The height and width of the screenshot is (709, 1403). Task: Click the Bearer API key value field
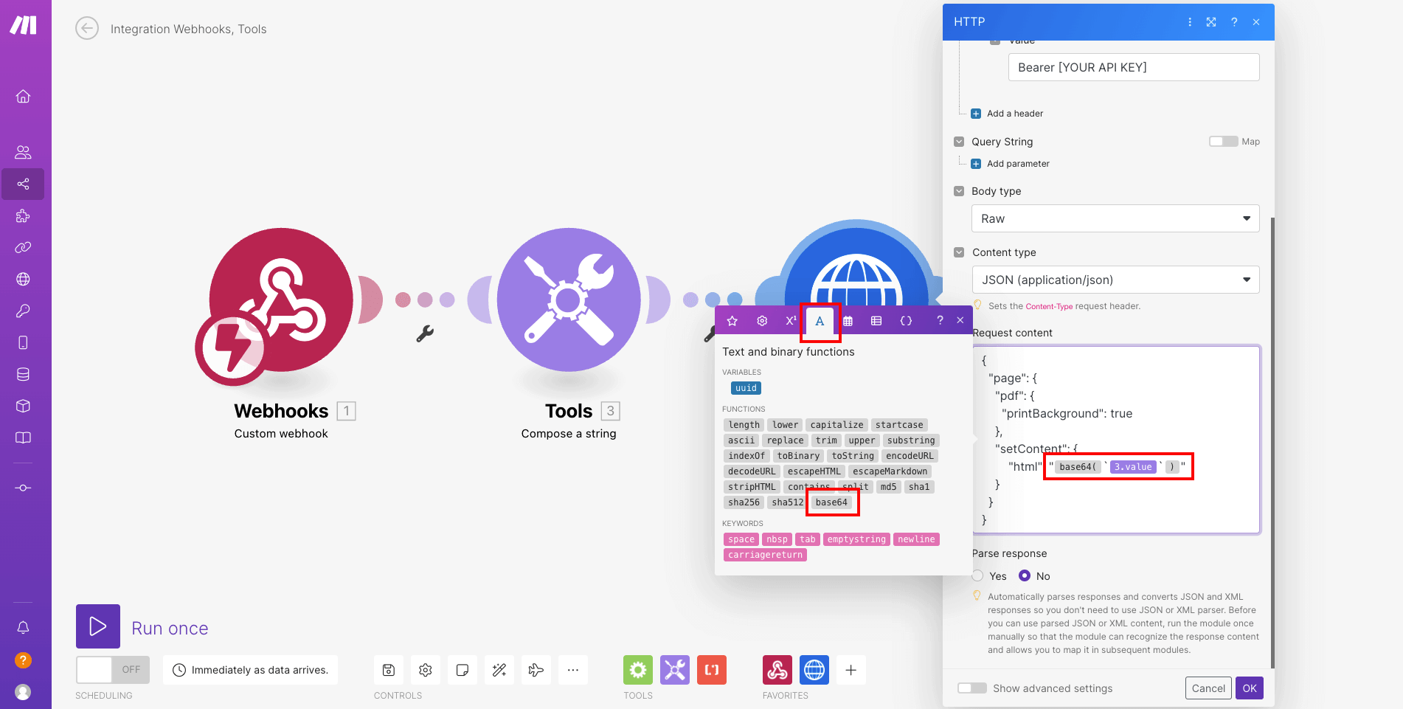[x=1133, y=67]
